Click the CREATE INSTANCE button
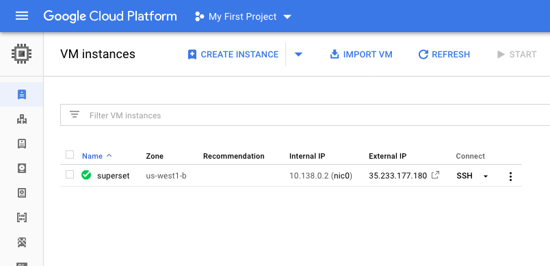The width and height of the screenshot is (550, 266). coord(233,54)
